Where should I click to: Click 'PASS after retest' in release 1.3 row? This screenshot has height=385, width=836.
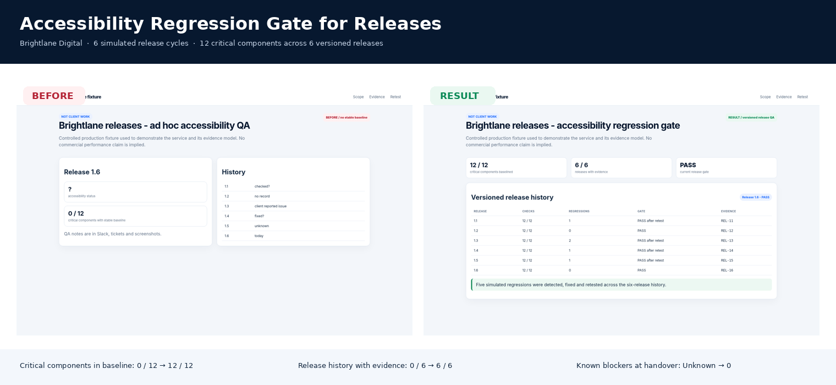[650, 240]
